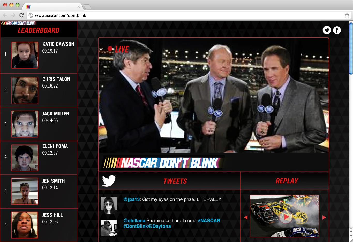Bookmark this page with the star

[x=347, y=15]
